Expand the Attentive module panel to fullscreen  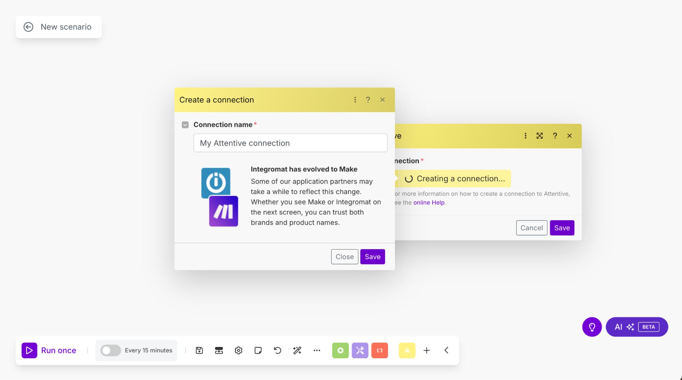tap(540, 136)
